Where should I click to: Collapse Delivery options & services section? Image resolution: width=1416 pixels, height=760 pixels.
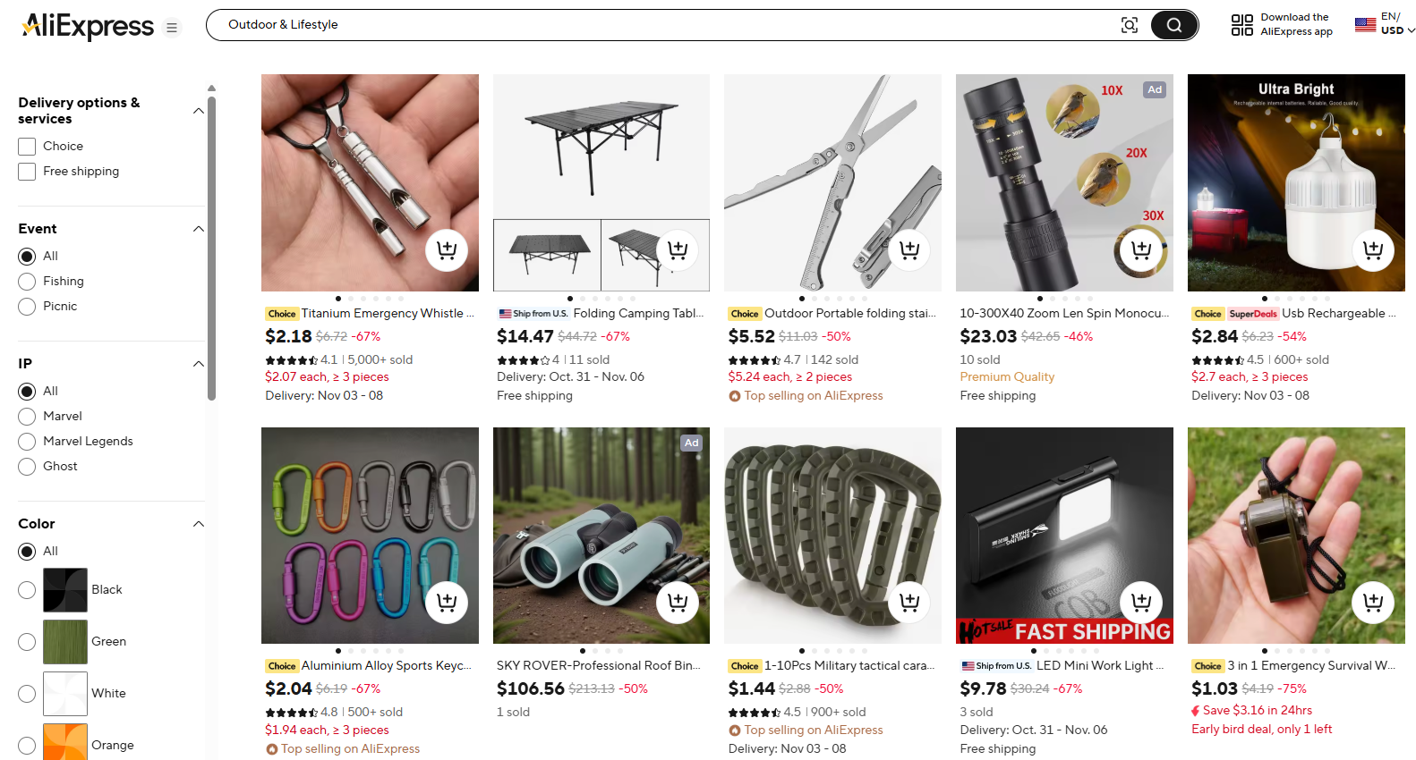click(199, 110)
